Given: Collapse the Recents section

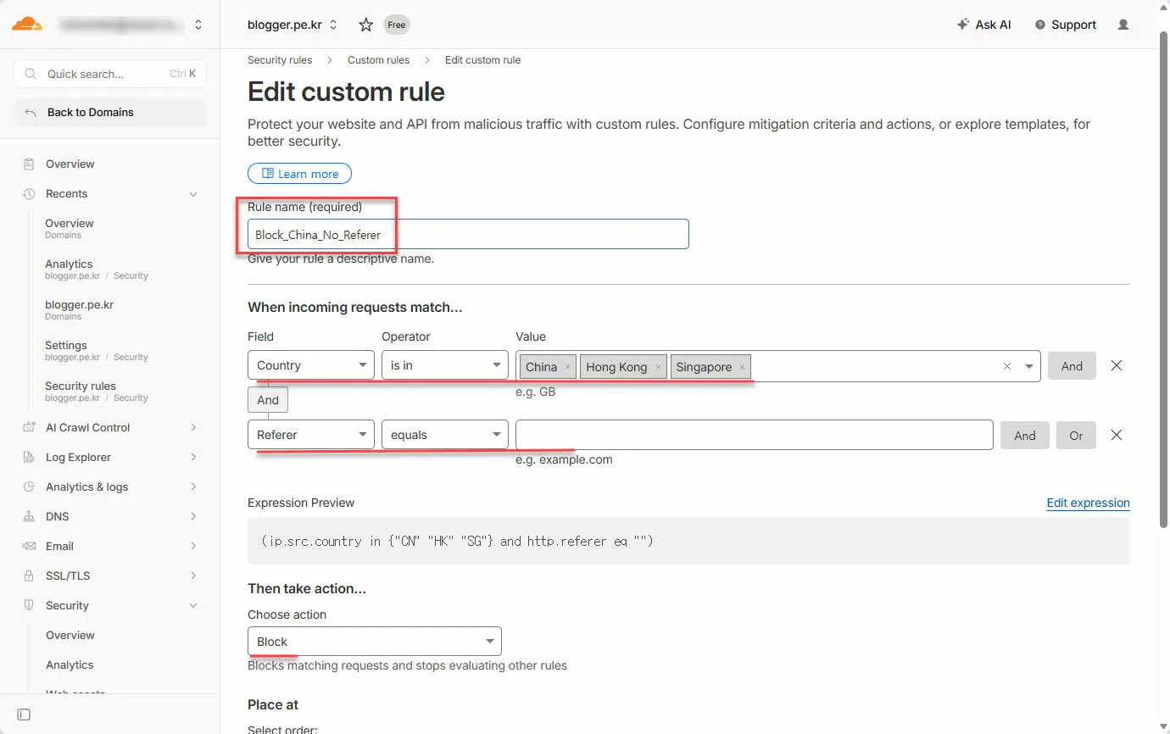Looking at the screenshot, I should pos(193,194).
